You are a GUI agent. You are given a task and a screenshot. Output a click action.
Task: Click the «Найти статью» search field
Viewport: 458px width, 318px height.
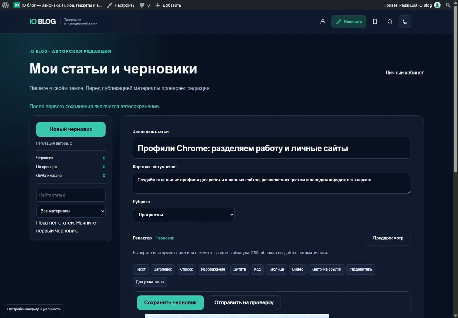71,195
